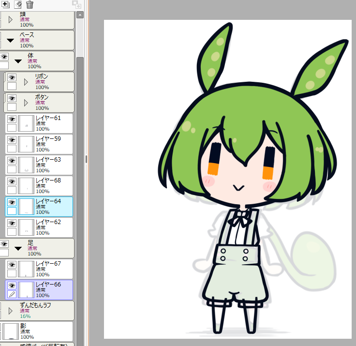Expand the リボン folder
The width and height of the screenshot is (356, 346).
click(26, 82)
